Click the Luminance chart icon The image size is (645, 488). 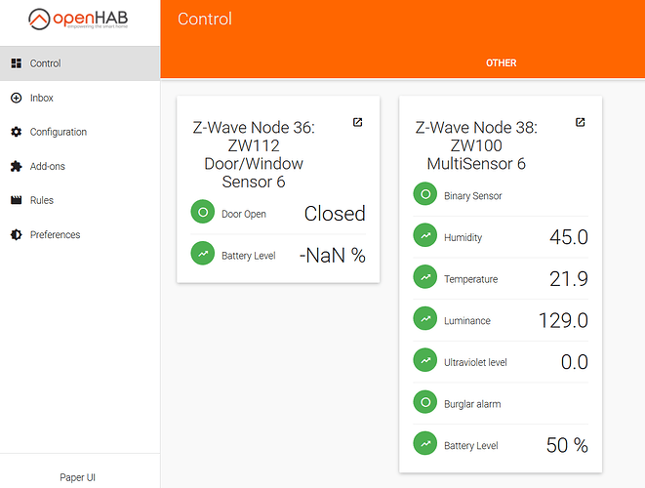[x=425, y=320]
